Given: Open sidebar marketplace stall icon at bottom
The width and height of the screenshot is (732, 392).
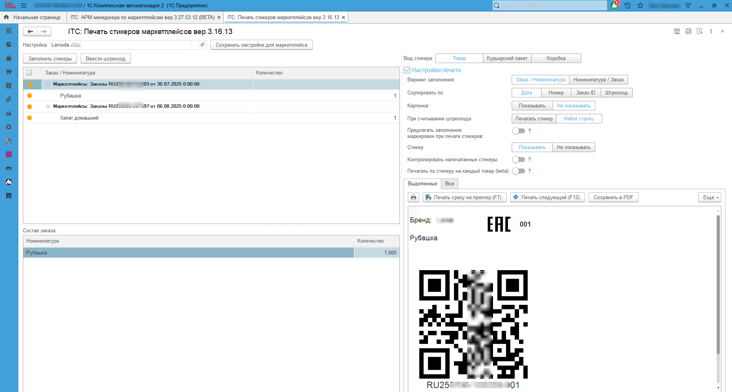Looking at the screenshot, I should [9, 196].
